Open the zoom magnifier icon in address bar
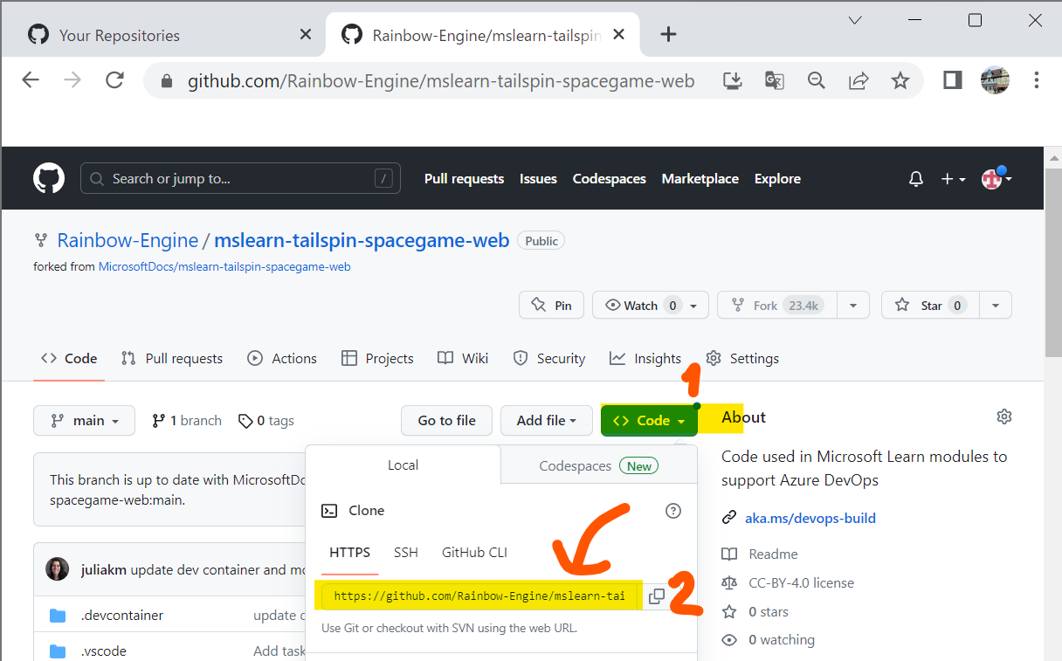 (817, 80)
